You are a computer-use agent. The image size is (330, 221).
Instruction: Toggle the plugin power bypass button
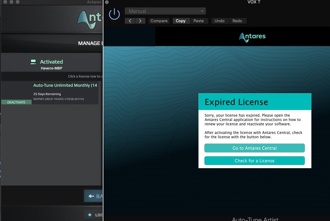114,14
